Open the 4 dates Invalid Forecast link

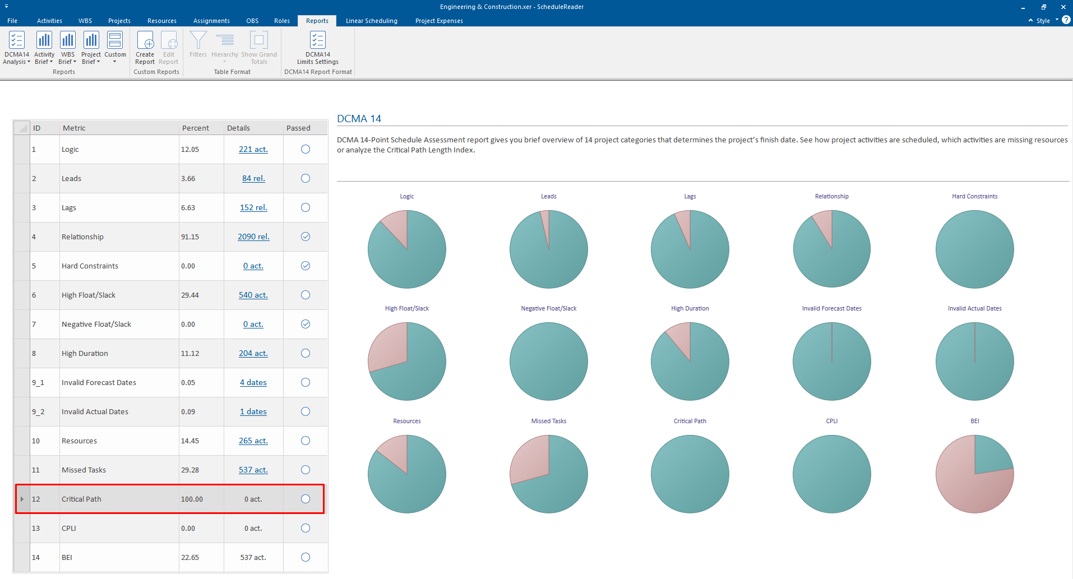[x=253, y=382]
